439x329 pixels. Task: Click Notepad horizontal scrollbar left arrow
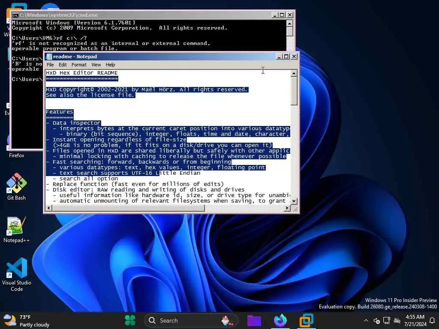(x=49, y=208)
